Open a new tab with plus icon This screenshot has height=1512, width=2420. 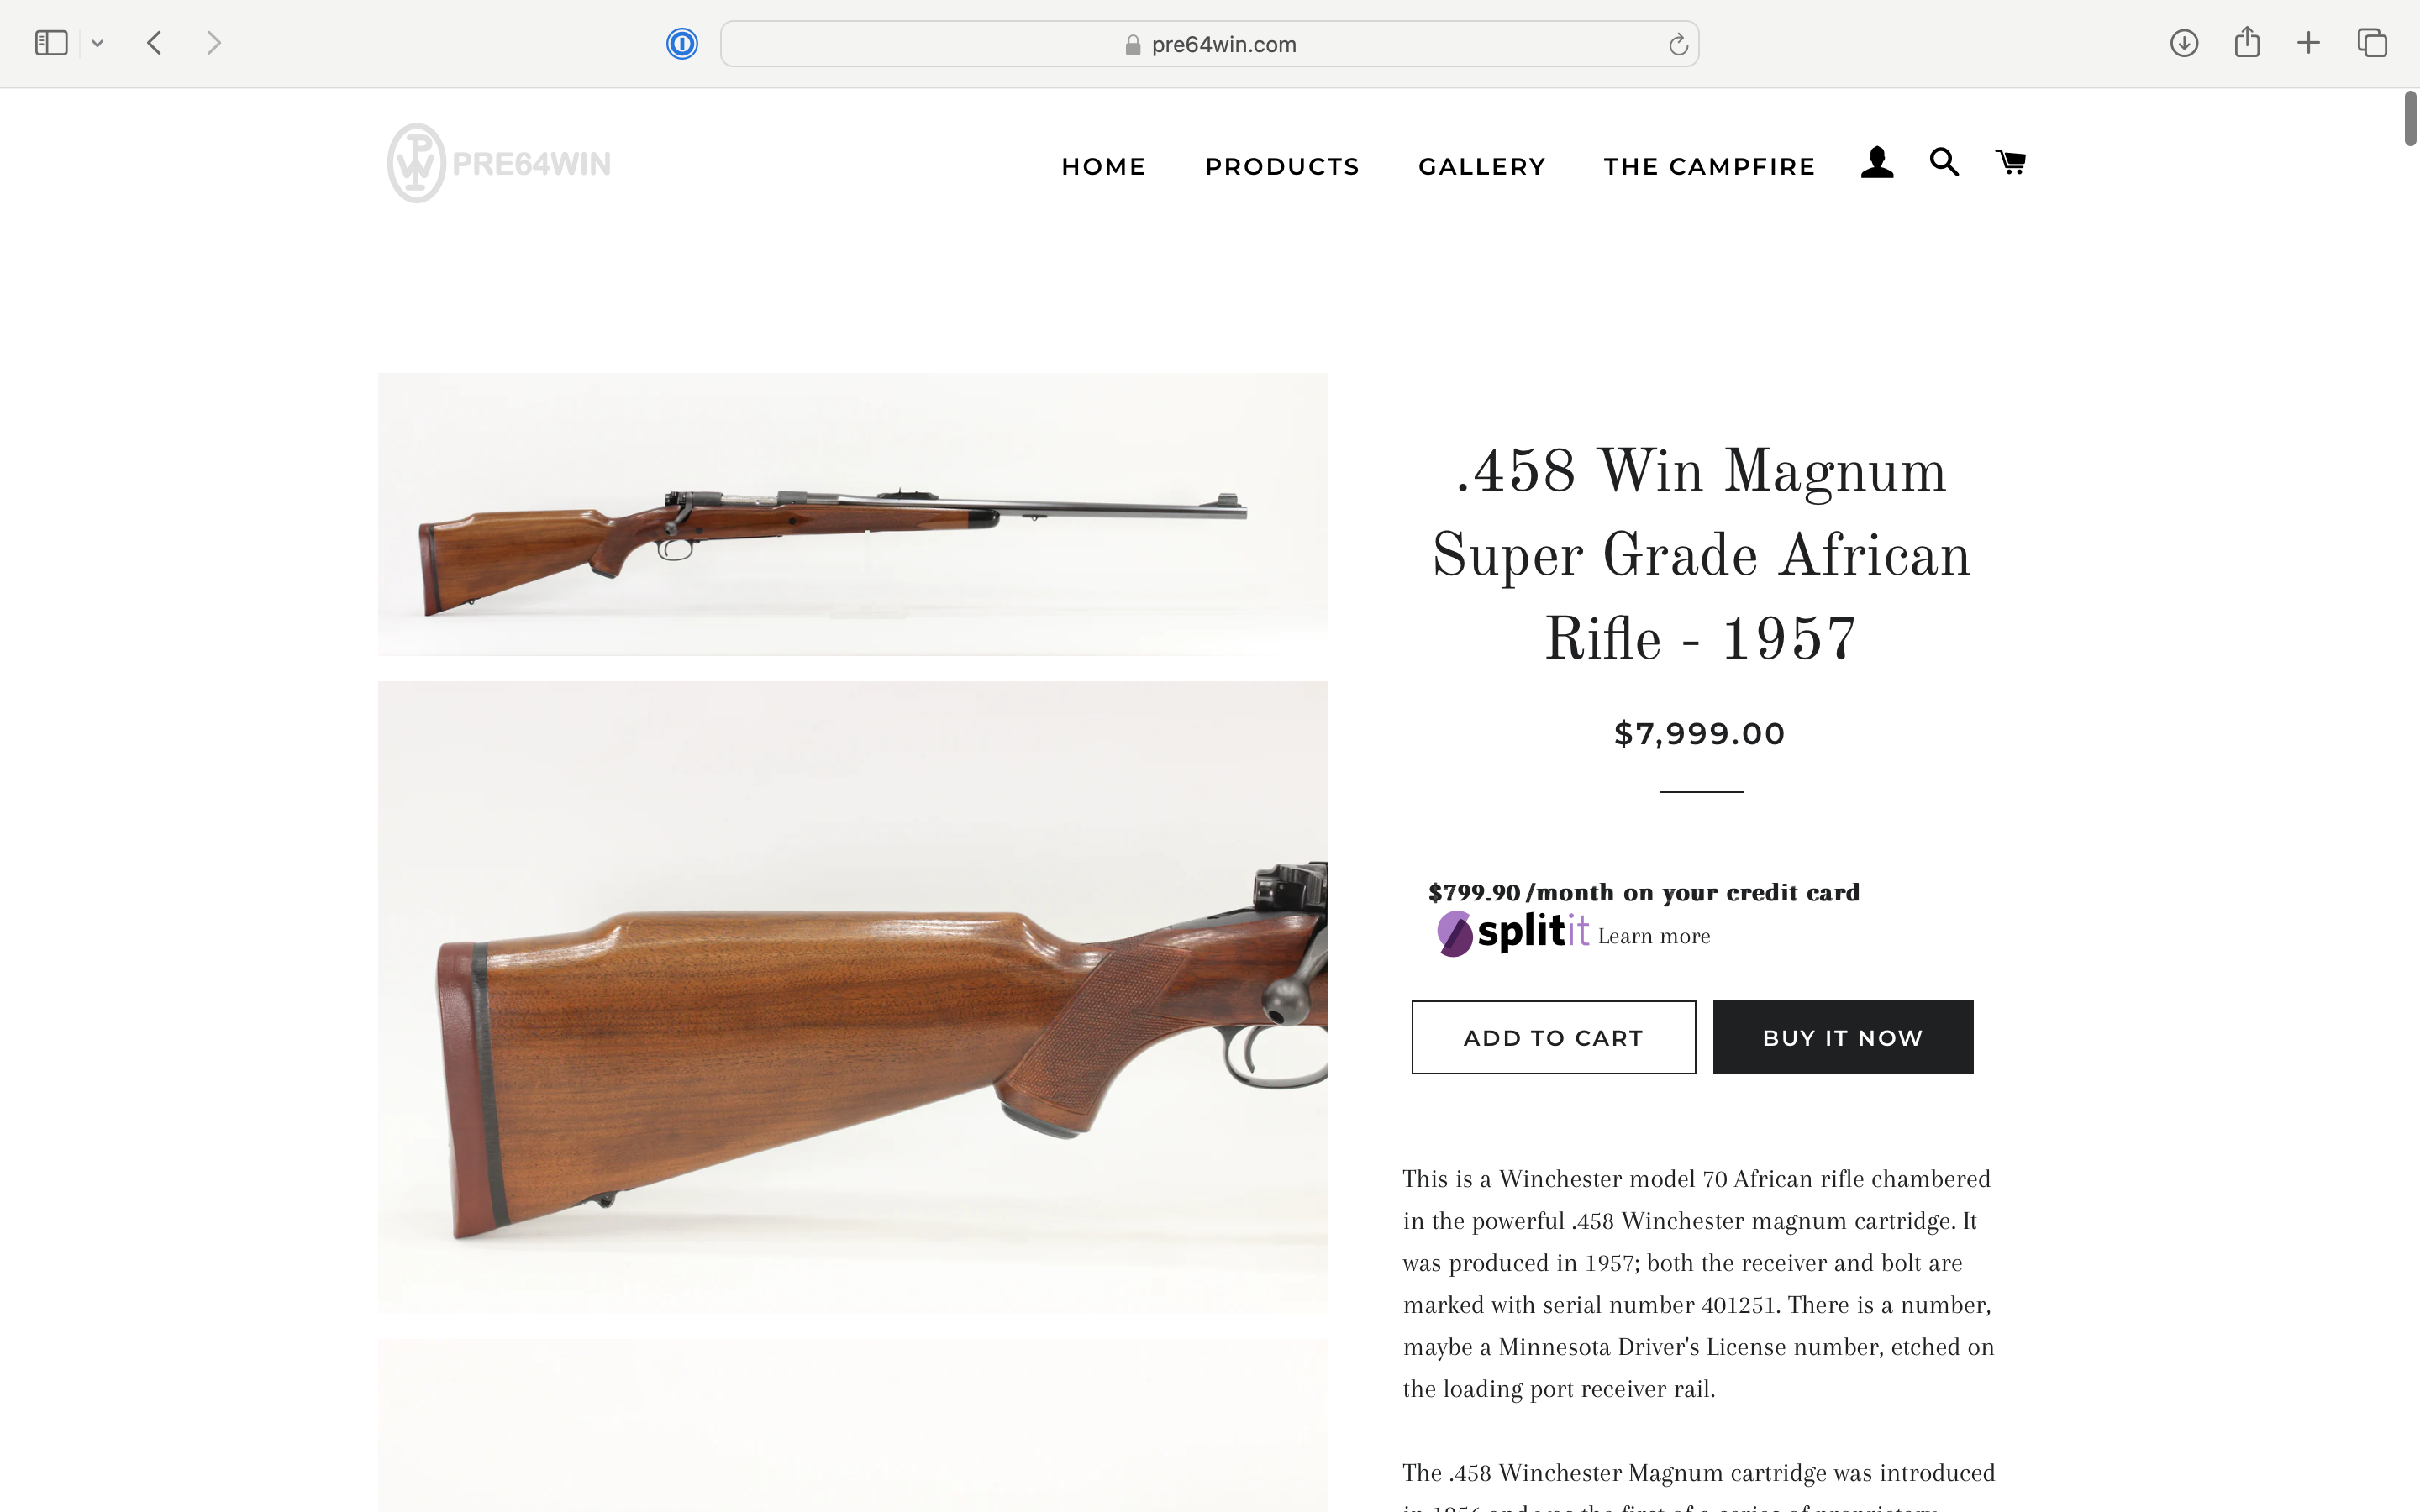pyautogui.click(x=2308, y=43)
